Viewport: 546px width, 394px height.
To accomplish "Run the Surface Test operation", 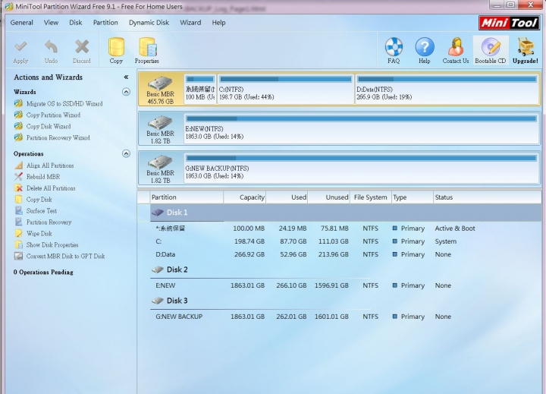I will (42, 211).
